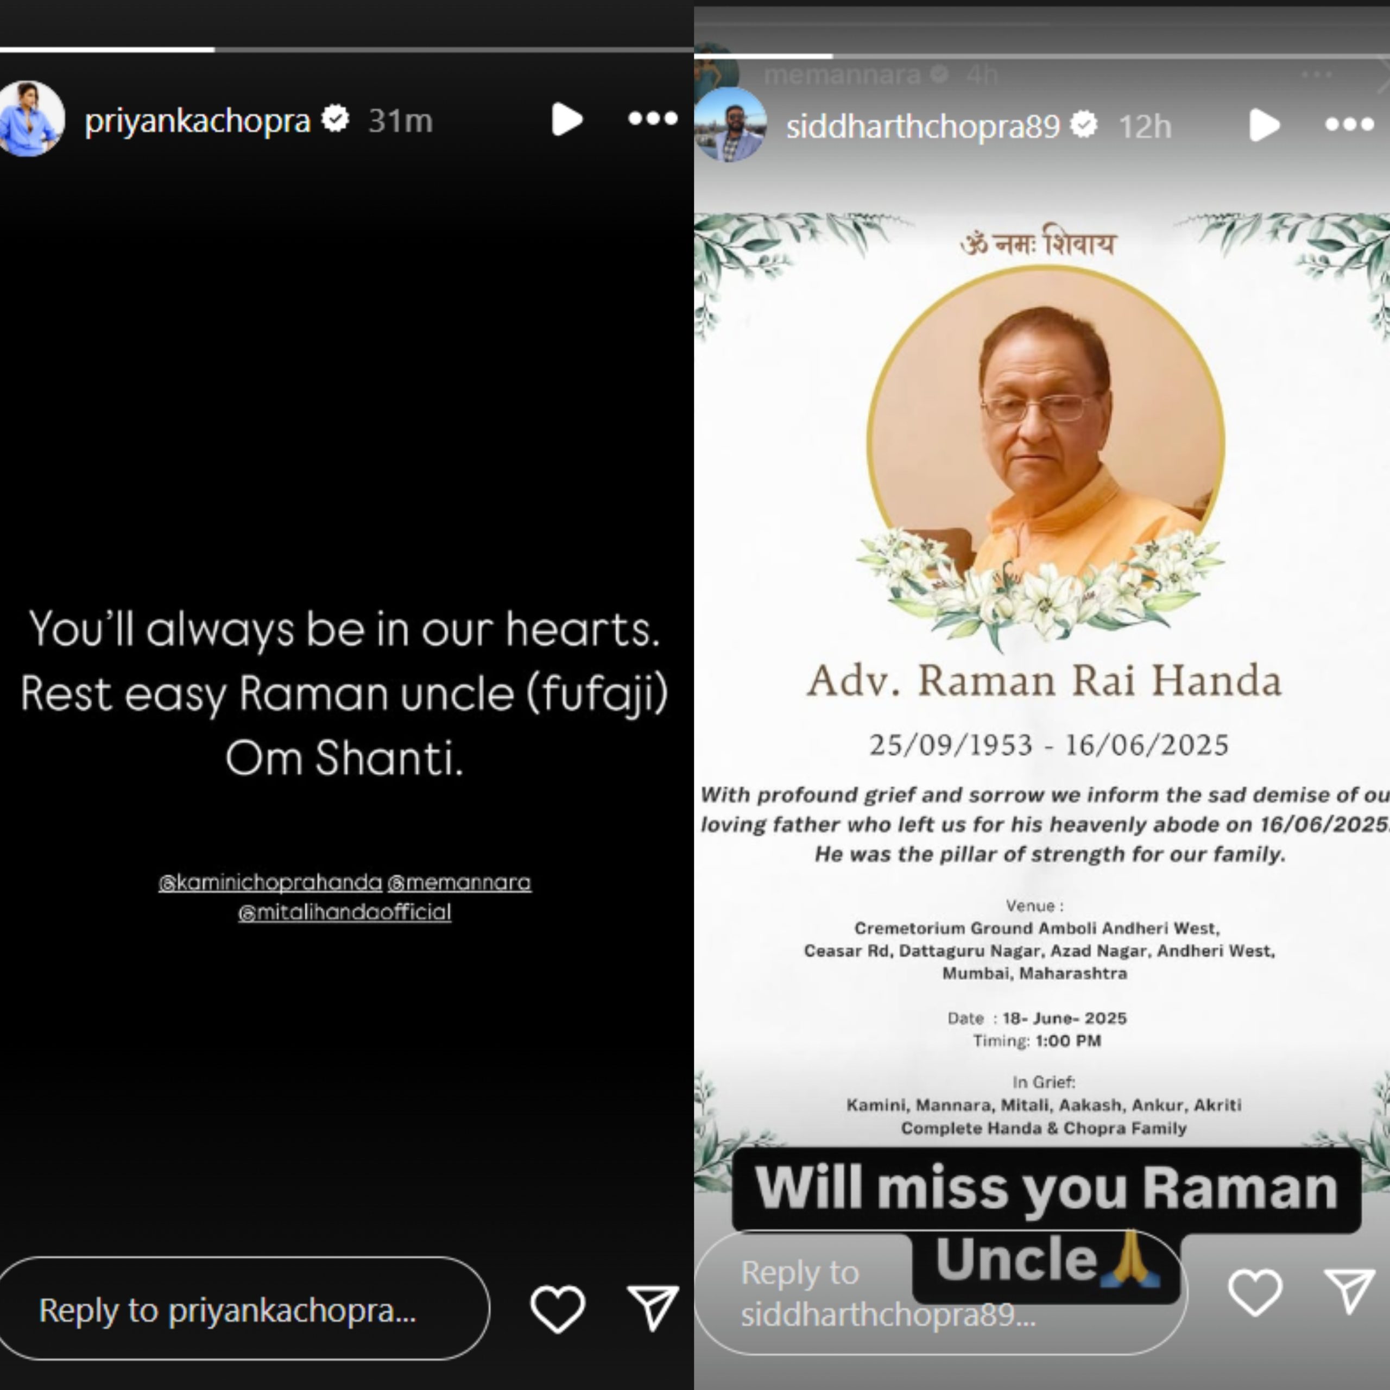Open the priyankachopra username link
The image size is (1390, 1390).
click(x=197, y=120)
